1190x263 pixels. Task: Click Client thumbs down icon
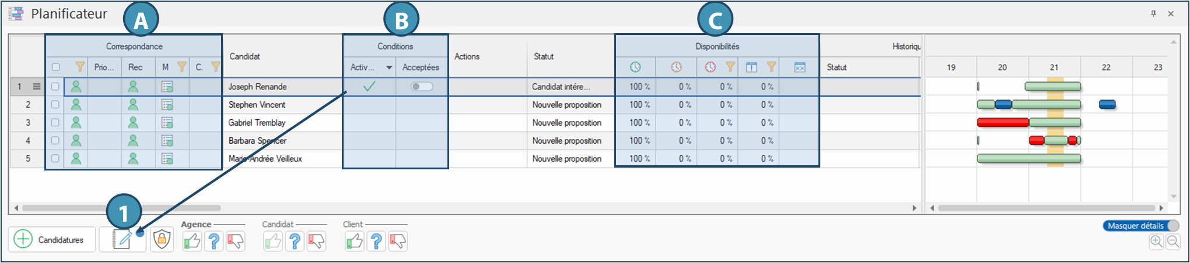coord(398,241)
